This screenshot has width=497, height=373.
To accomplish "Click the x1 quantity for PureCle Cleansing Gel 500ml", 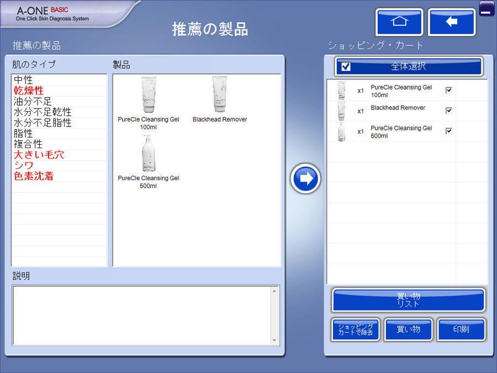I will tap(361, 132).
